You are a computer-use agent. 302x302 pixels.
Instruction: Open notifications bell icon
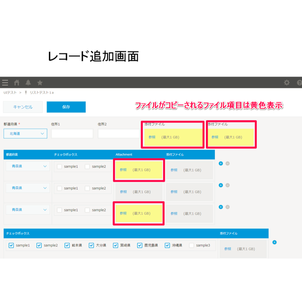tap(28, 83)
